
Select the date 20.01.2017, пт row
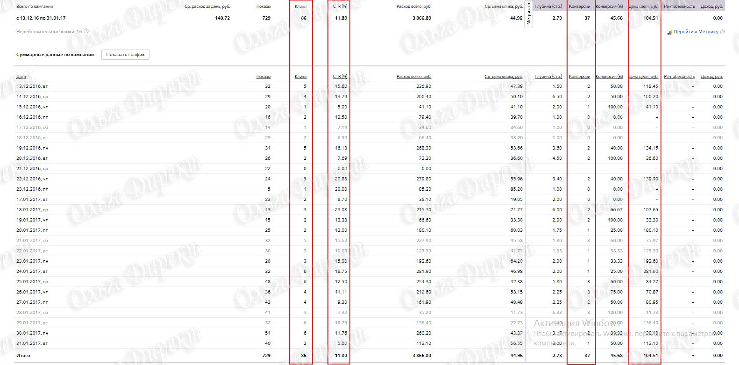click(369, 230)
